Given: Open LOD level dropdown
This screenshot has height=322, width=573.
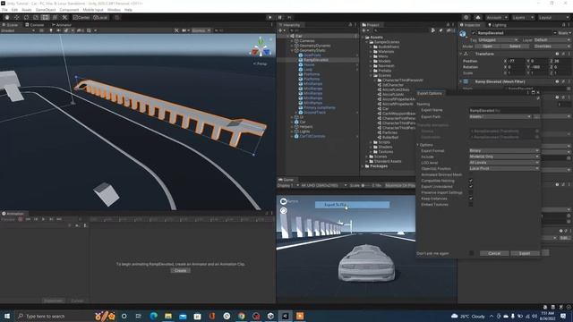Looking at the screenshot, I should pos(504,163).
